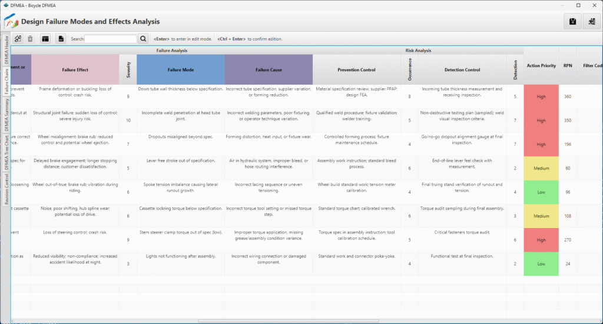Click the save floppy disk icon

pos(572,21)
